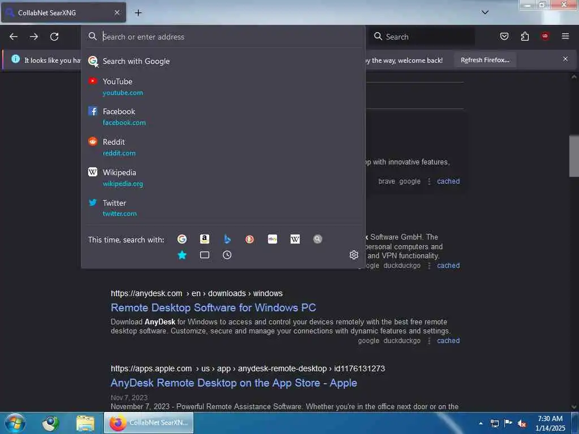This screenshot has width=579, height=434.
Task: Search this time with gray magnifier engine
Action: (x=318, y=239)
